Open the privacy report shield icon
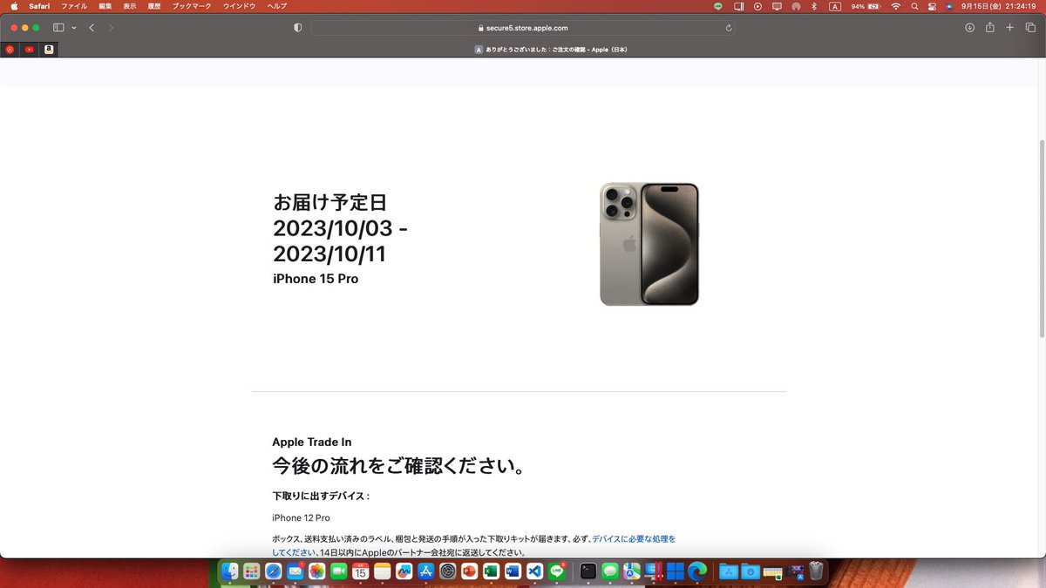This screenshot has width=1046, height=588. [298, 28]
